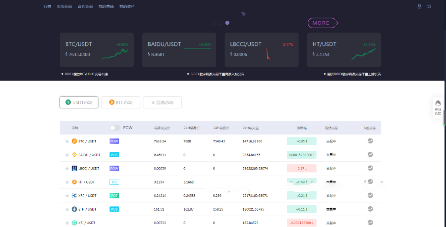
Task: Select the first carousel dot
Action: tap(214, 23)
